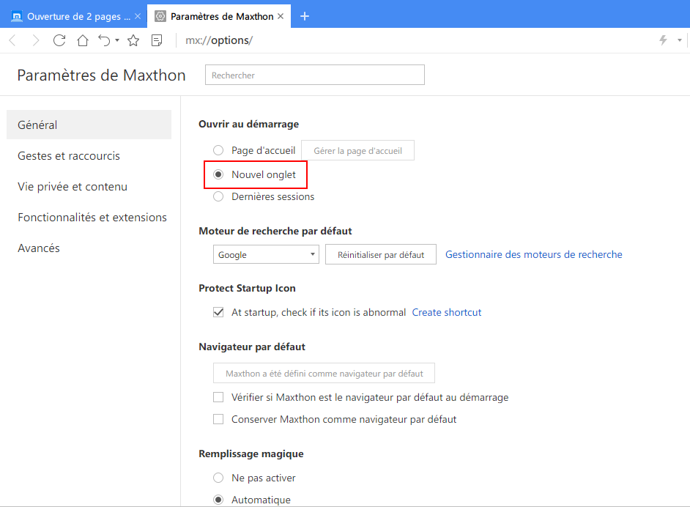Image resolution: width=690 pixels, height=507 pixels.
Task: Go back using the back arrow
Action: [x=12, y=40]
